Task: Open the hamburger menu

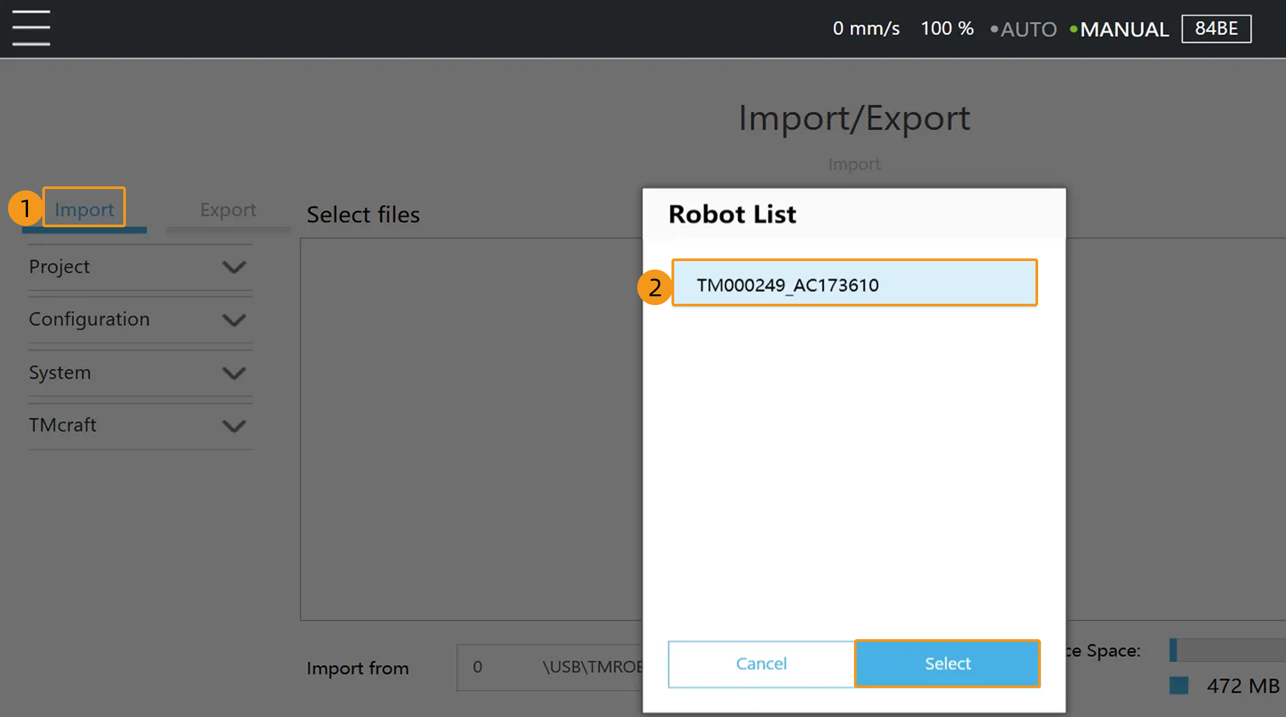Action: (x=31, y=28)
